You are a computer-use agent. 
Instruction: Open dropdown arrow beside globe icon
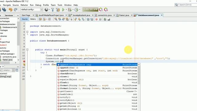pyautogui.click(x=49, y=10)
